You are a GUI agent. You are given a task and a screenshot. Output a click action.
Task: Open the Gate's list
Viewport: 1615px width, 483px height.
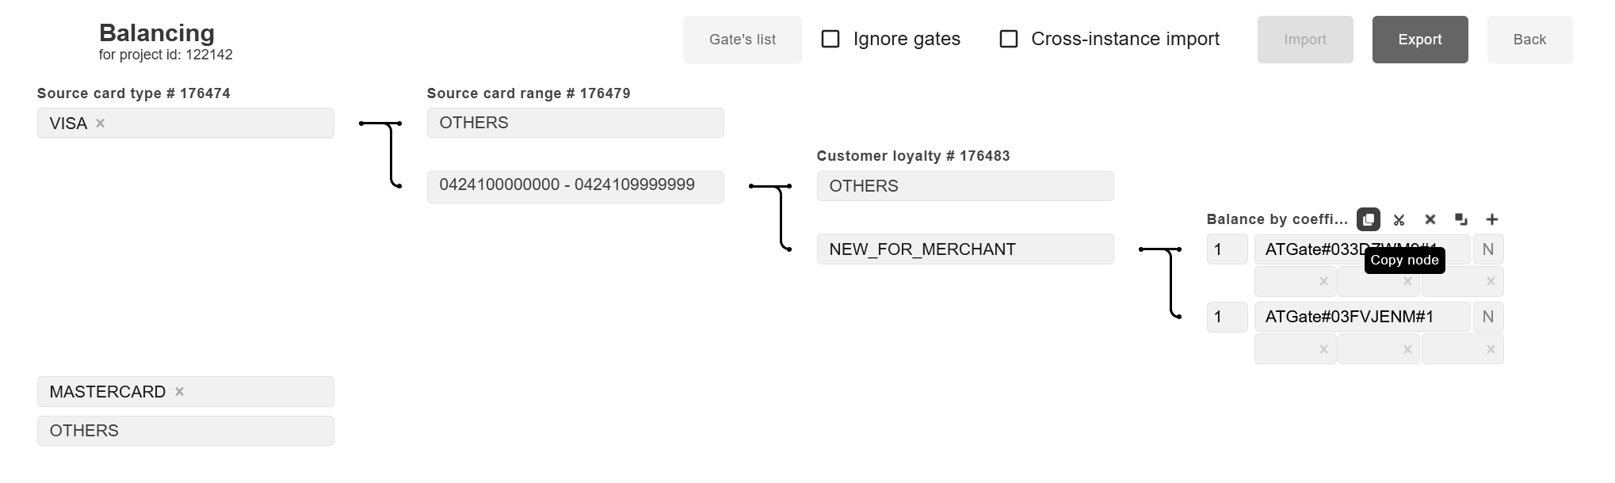pyautogui.click(x=742, y=40)
